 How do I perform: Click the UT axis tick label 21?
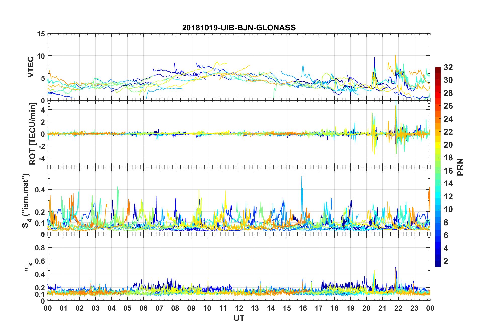click(x=383, y=308)
